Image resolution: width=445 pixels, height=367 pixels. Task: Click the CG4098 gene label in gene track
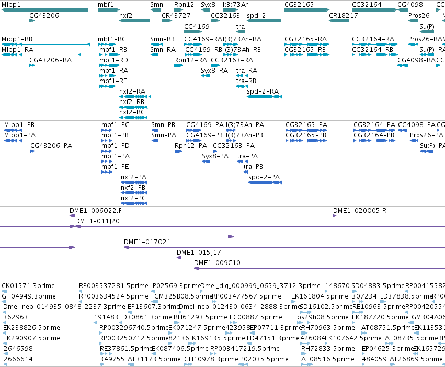click(410, 5)
